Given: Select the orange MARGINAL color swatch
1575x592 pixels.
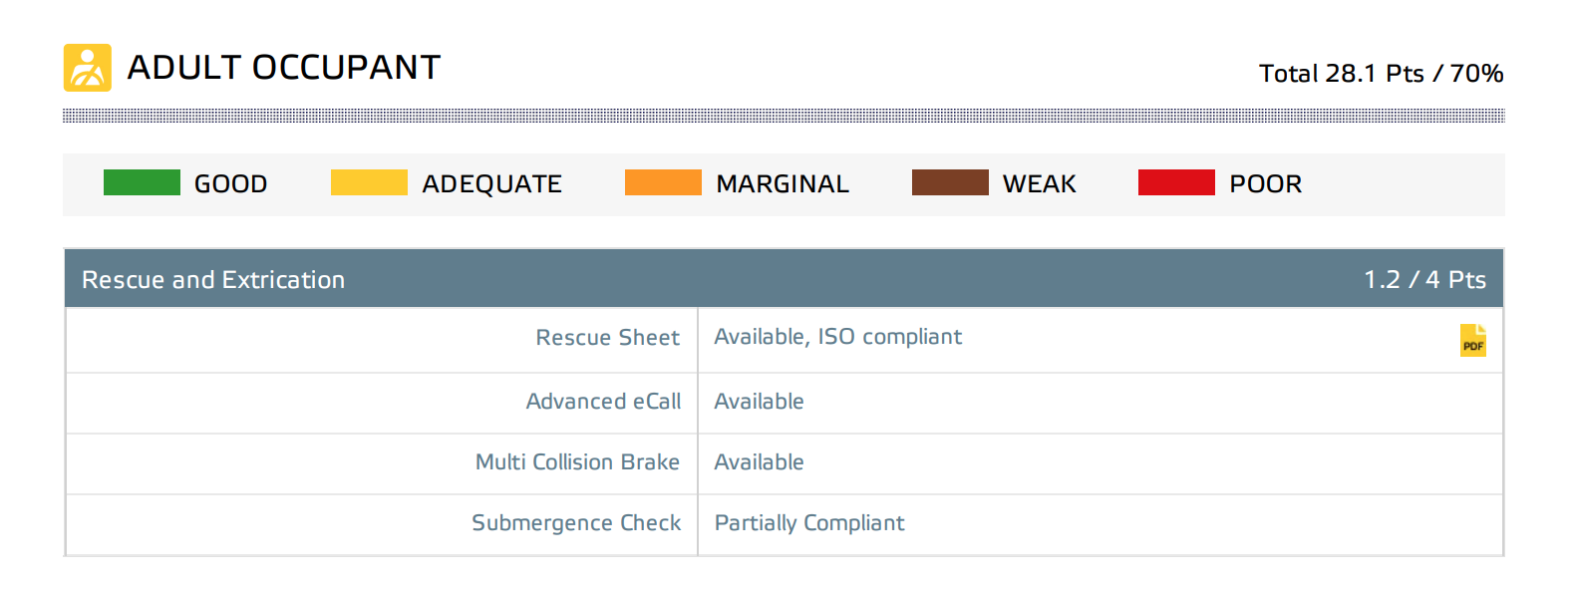Looking at the screenshot, I should (x=663, y=182).
